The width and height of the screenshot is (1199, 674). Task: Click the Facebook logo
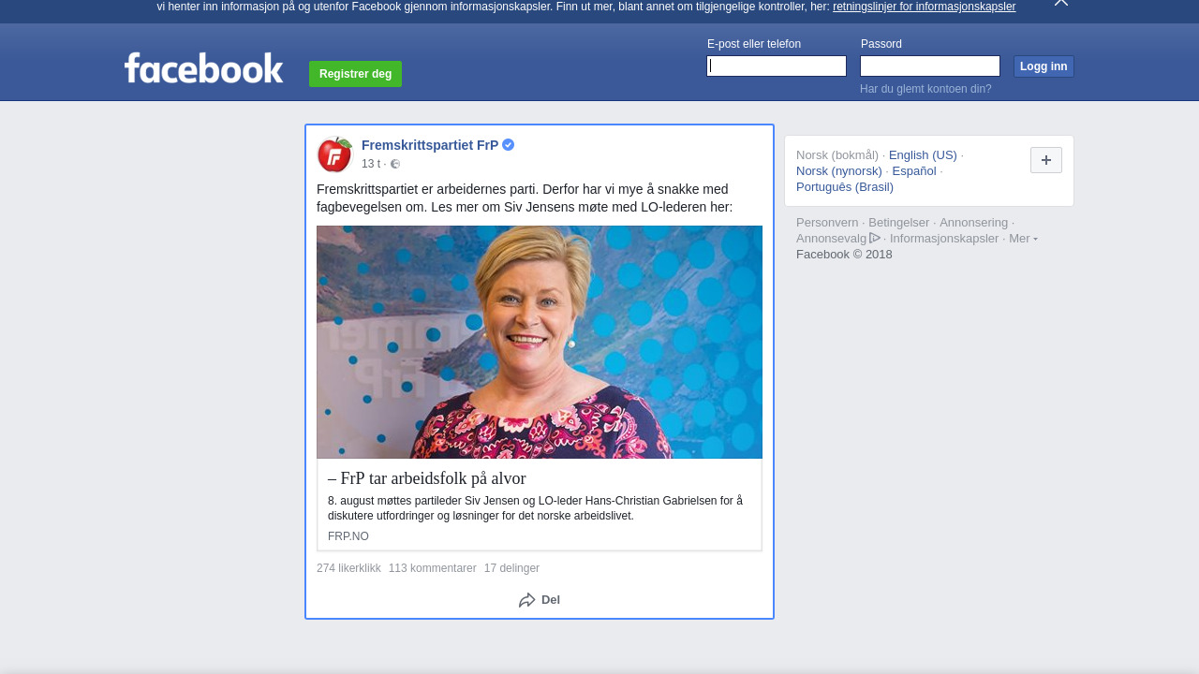203,67
